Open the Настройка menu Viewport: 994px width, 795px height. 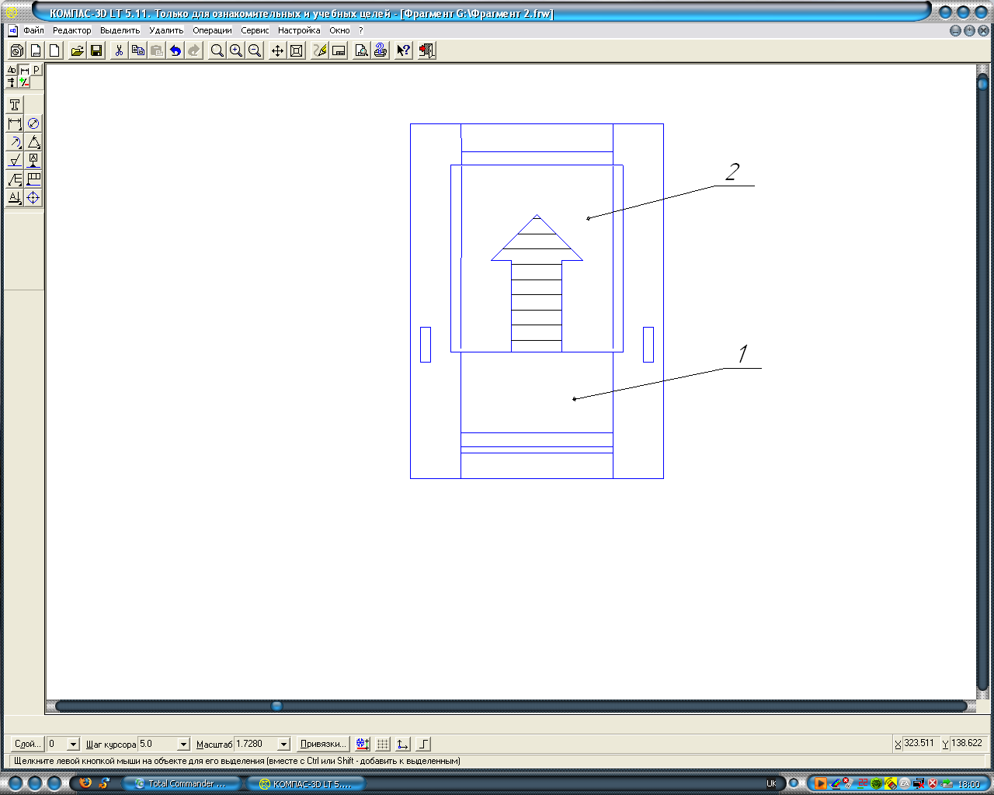point(299,30)
